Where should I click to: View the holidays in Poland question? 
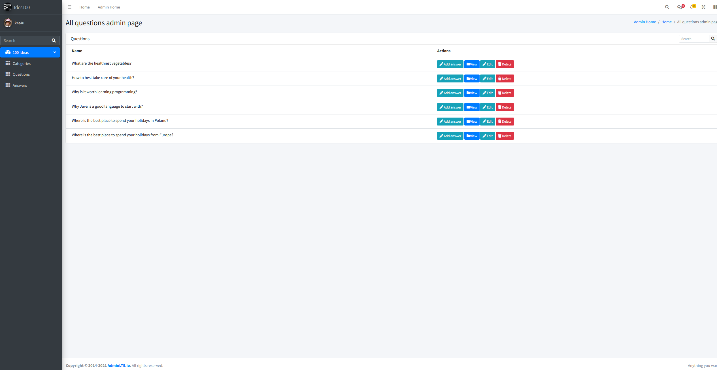pyautogui.click(x=472, y=122)
